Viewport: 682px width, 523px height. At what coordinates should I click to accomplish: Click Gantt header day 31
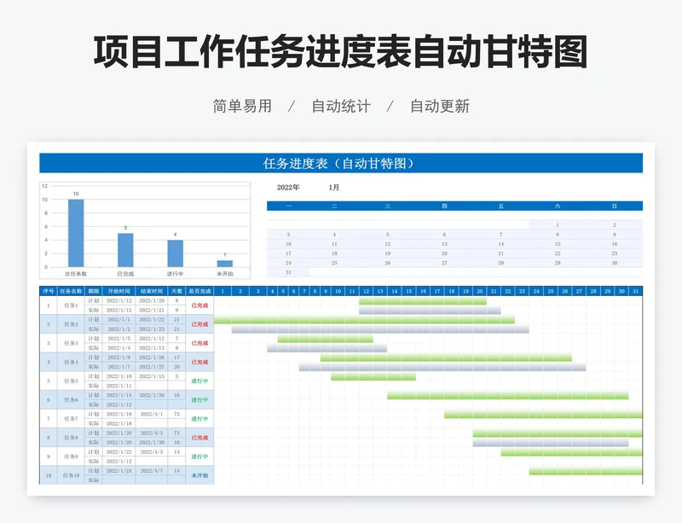click(635, 291)
